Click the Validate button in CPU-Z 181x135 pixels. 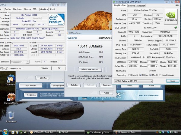pos(45,68)
